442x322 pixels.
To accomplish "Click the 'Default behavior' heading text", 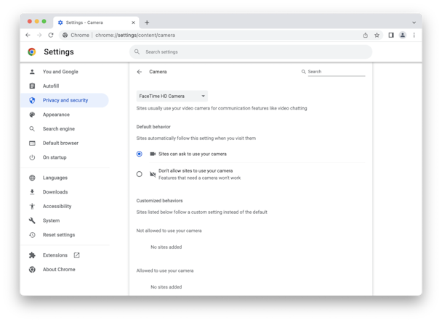I will [x=153, y=127].
